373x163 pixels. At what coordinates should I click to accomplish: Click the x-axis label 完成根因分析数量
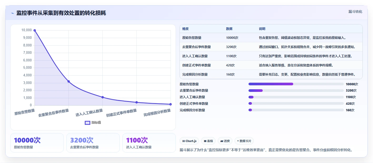point(157,113)
